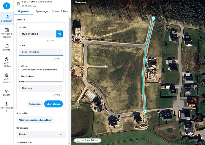
Task: Open Deine Gebiete globe icon
Action: [x=7, y=78]
